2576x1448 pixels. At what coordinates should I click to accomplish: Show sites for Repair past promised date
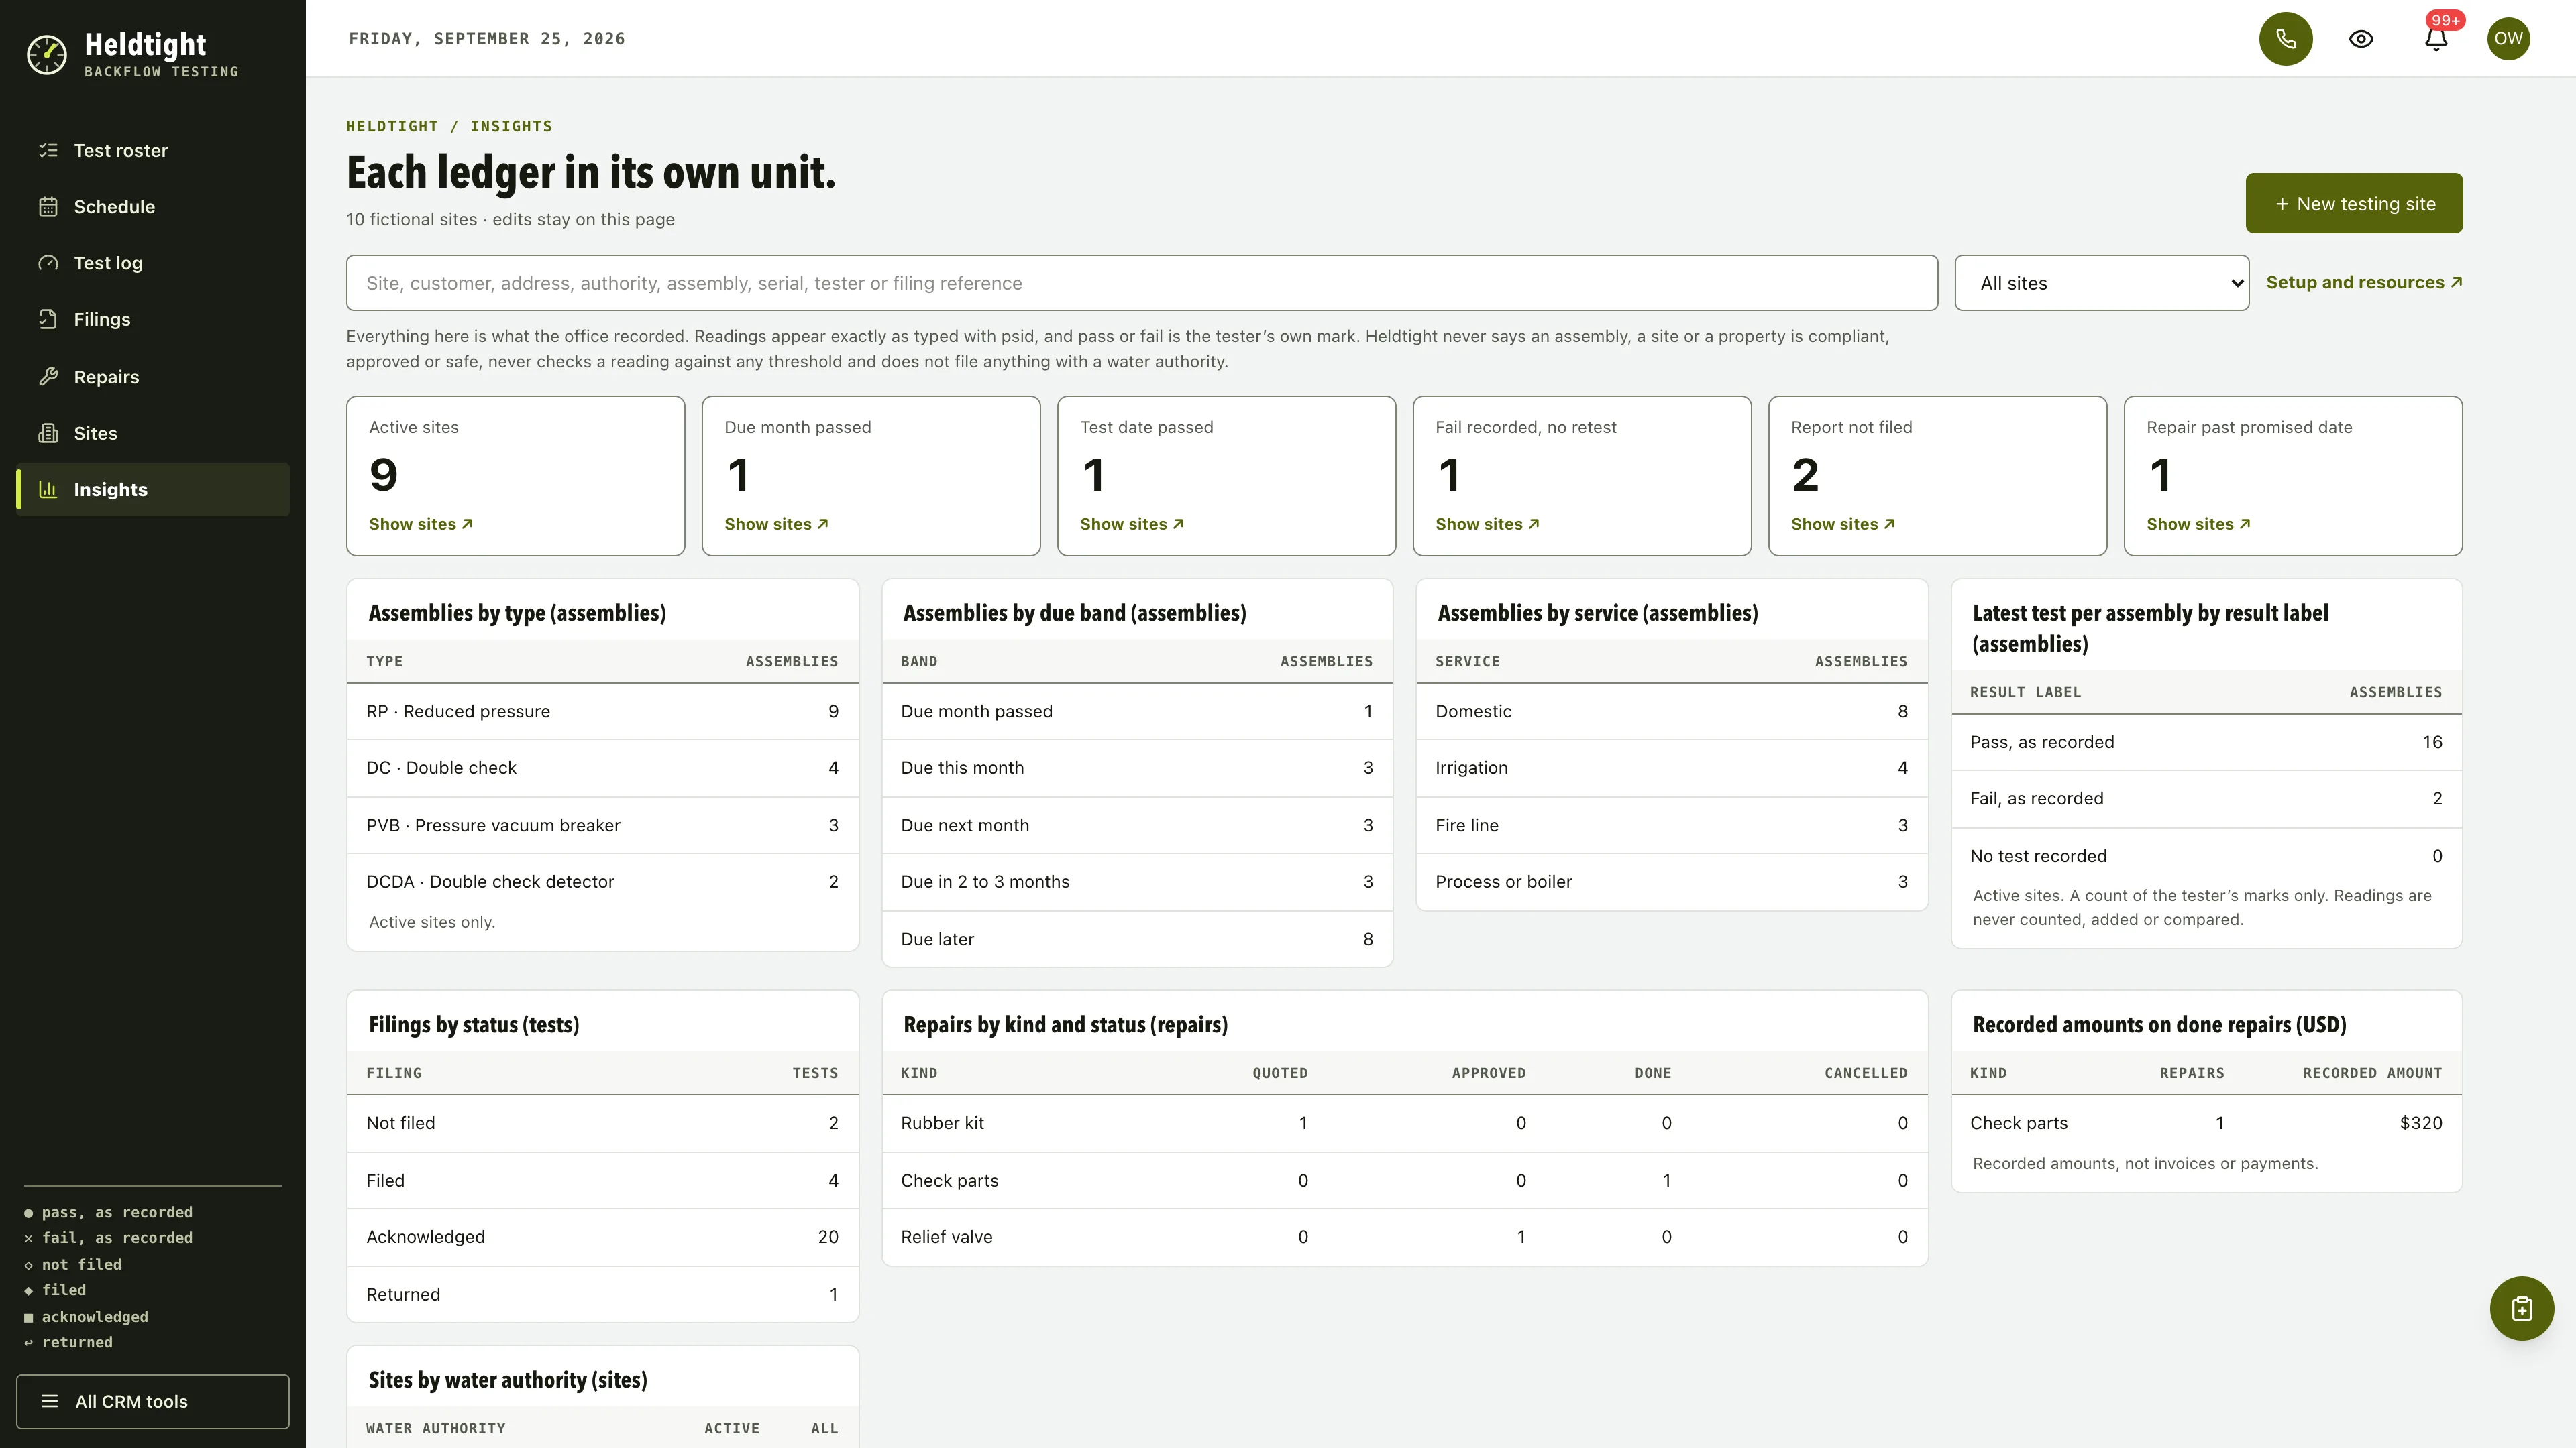point(2198,524)
